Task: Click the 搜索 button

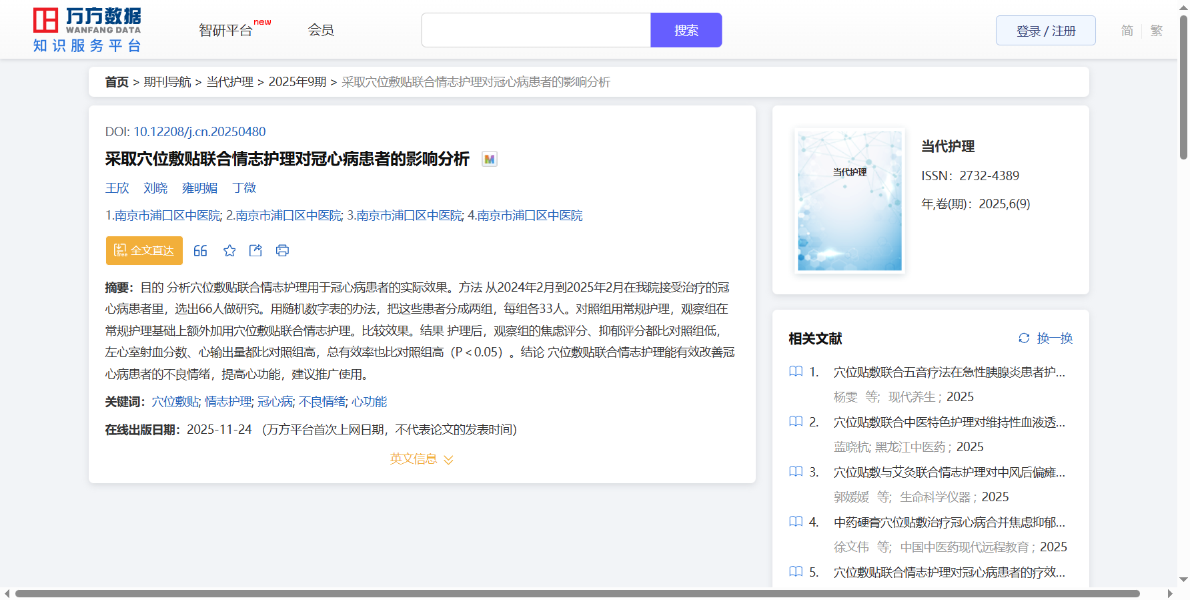Action: [686, 31]
